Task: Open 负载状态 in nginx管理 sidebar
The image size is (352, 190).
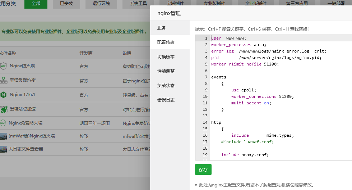Action: tap(170, 85)
